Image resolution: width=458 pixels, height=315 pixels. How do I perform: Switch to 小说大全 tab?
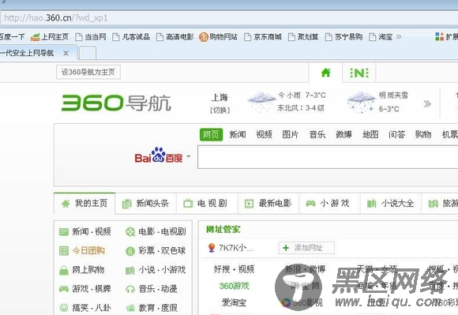coord(391,204)
